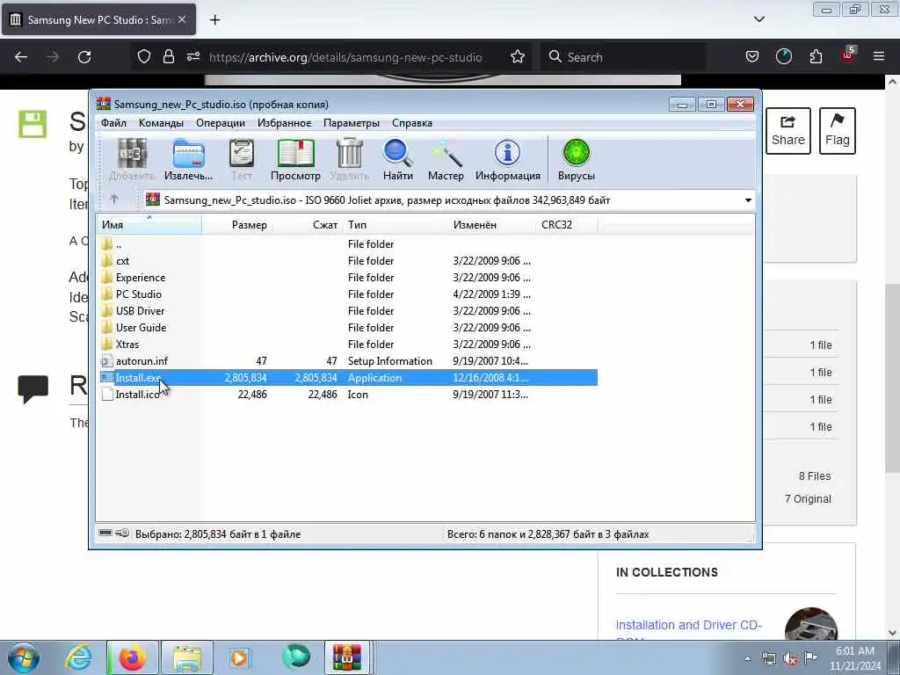This screenshot has width=900, height=675.
Task: Open Windows Explorer from the taskbar
Action: (x=186, y=657)
